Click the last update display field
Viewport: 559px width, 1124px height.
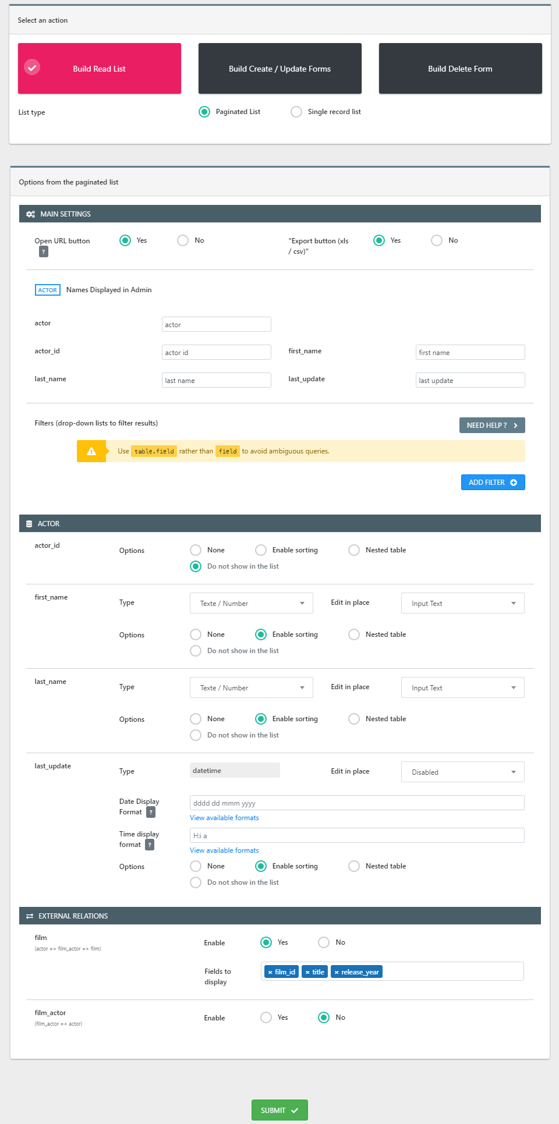(x=470, y=380)
